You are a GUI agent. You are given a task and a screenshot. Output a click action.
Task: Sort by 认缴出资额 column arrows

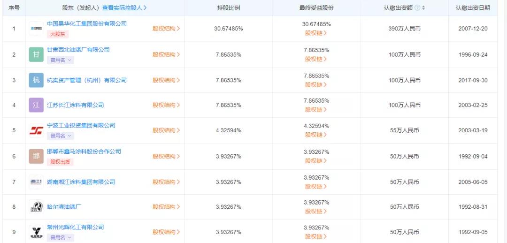tap(423, 8)
